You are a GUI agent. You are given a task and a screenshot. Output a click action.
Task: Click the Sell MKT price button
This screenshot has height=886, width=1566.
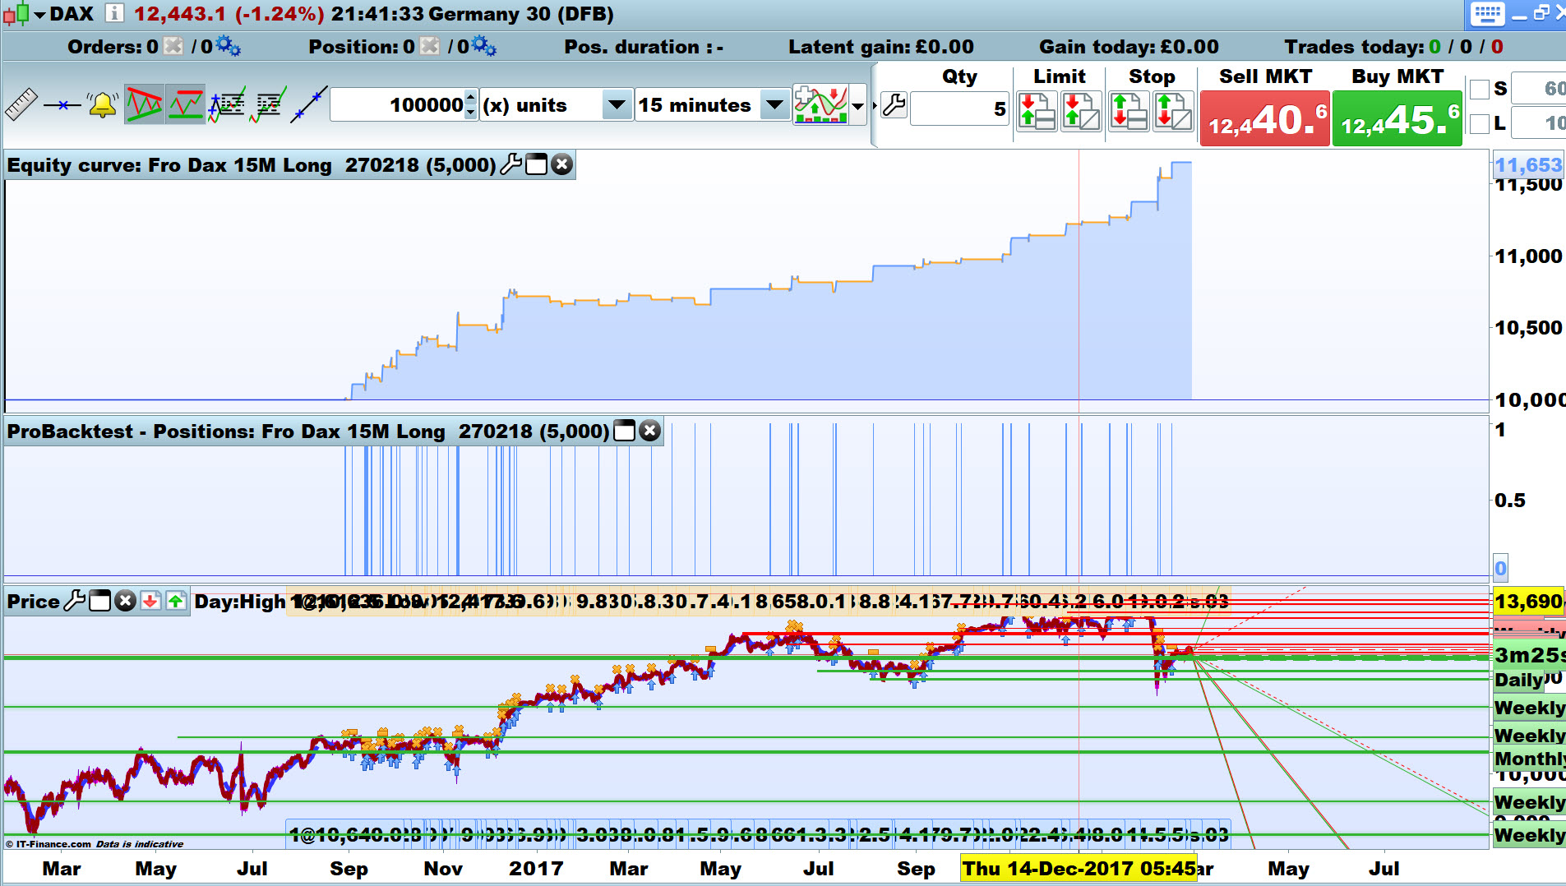click(1265, 118)
